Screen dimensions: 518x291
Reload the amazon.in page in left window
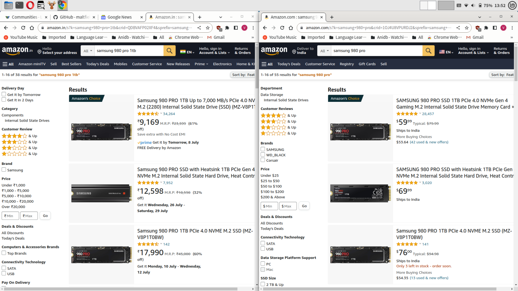(x=23, y=28)
